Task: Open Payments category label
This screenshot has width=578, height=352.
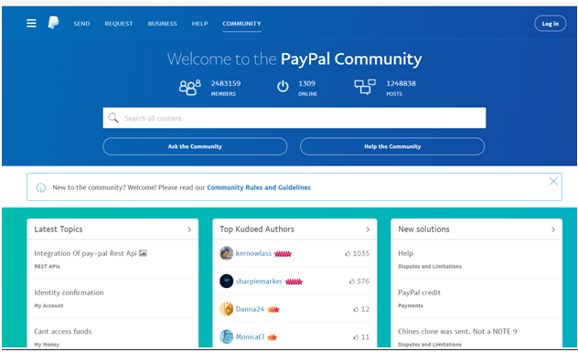Action: click(411, 305)
